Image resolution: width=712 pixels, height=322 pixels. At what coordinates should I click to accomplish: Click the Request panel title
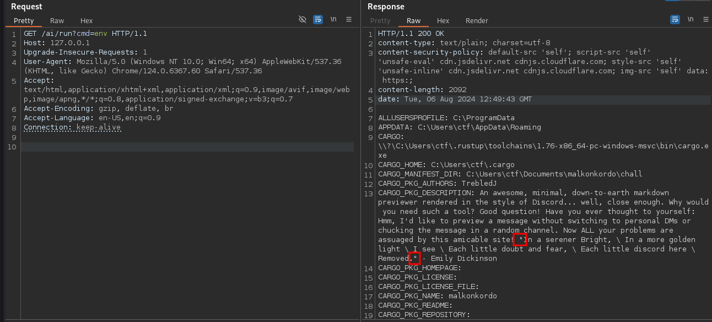[x=27, y=7]
